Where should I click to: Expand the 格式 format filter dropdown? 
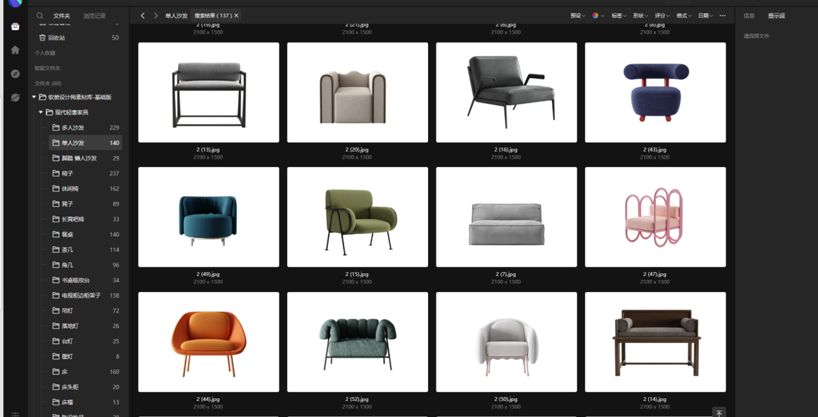[x=684, y=15]
